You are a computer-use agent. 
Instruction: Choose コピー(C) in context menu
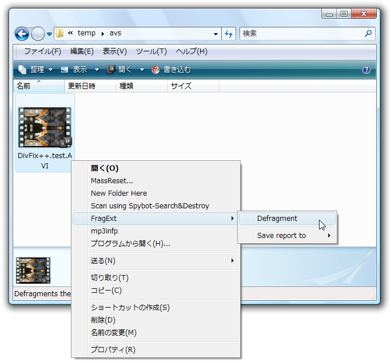(x=156, y=291)
